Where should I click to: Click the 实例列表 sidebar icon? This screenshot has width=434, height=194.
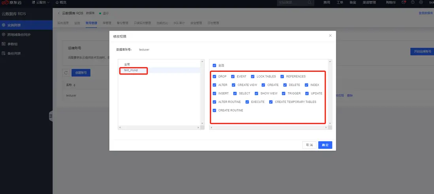click(x=3, y=25)
